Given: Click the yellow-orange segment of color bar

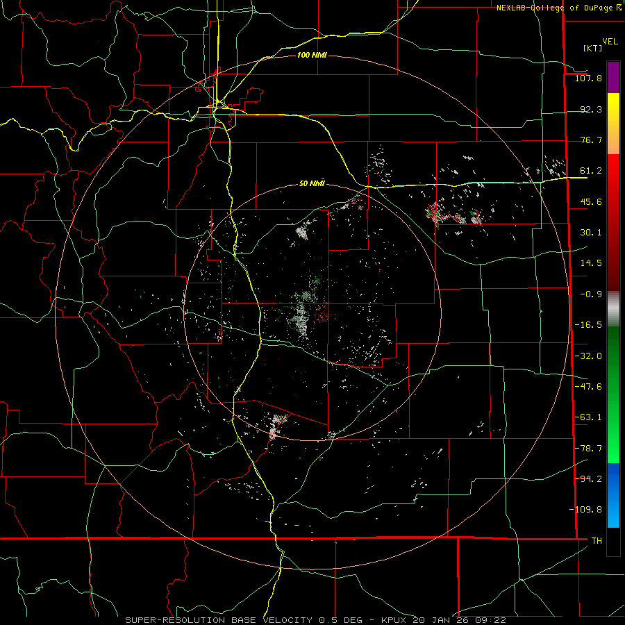Looking at the screenshot, I should coord(613,124).
